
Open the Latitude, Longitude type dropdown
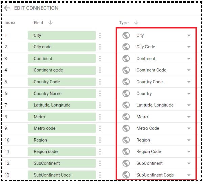click(x=189, y=105)
